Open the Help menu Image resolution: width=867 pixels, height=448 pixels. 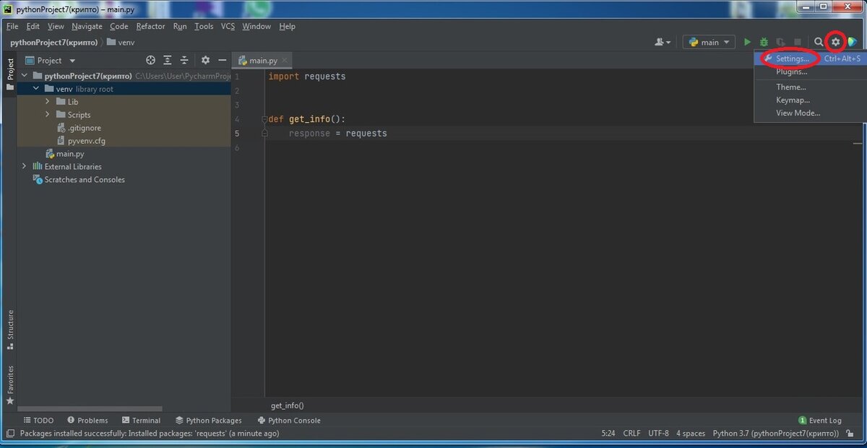click(287, 26)
